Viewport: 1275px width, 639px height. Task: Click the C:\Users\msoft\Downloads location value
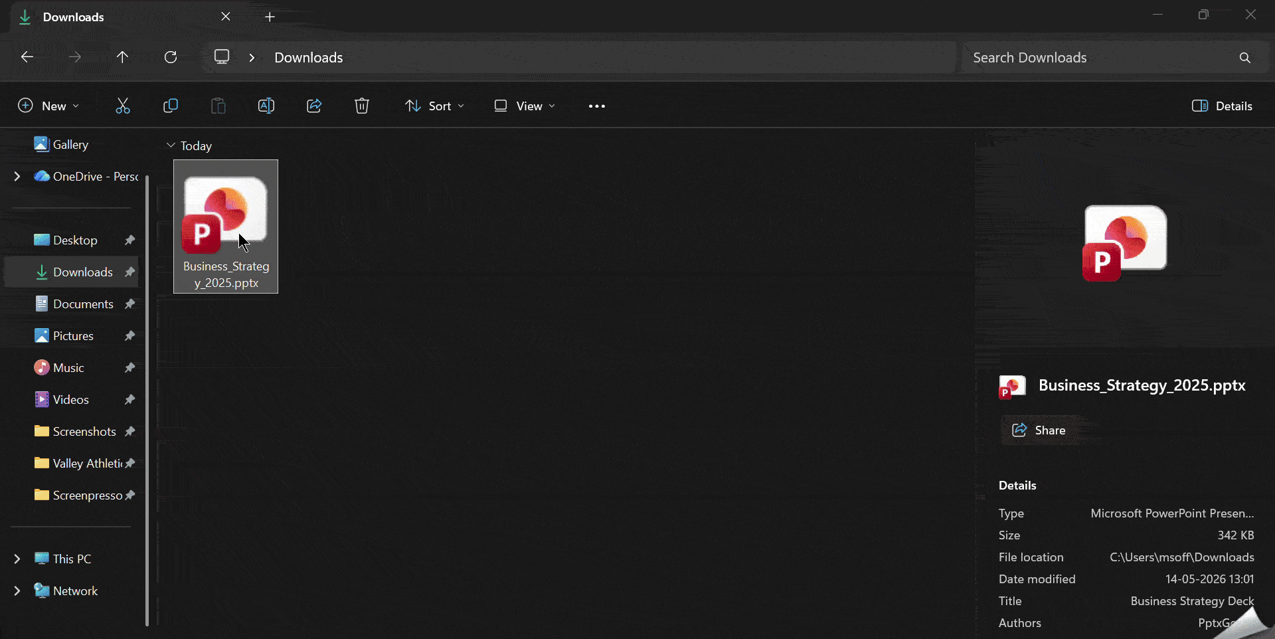1182,557
